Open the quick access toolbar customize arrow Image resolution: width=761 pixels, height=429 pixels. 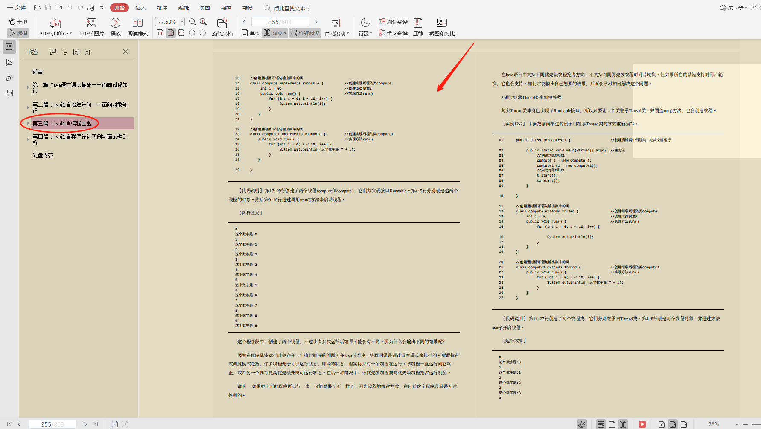(102, 8)
